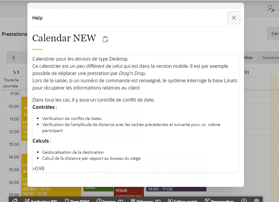This screenshot has height=202, width=279.
Task: Click the Help dialog title
Action: (x=37, y=18)
